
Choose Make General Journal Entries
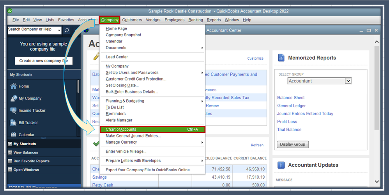[133, 136]
